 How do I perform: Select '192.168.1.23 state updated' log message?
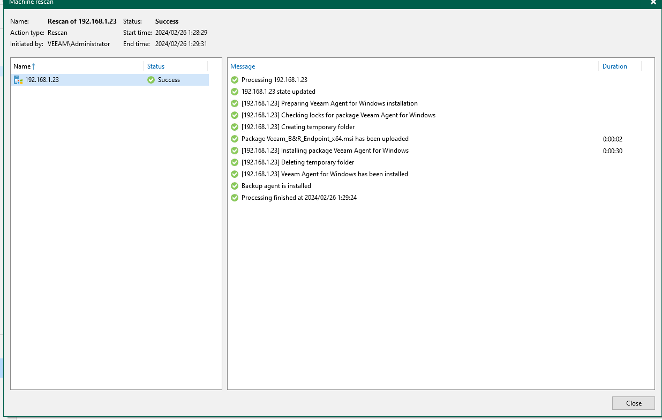[x=279, y=92]
